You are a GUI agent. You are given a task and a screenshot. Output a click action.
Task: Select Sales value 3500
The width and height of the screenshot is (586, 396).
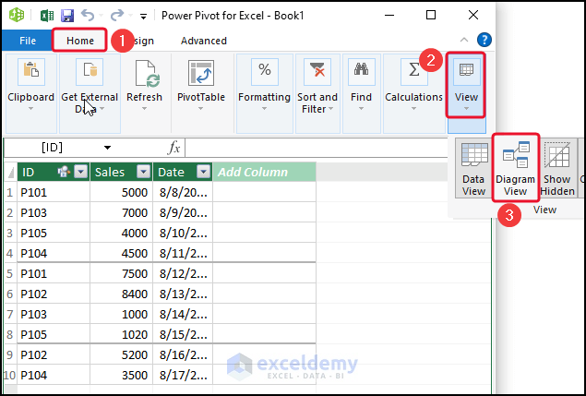coord(122,375)
